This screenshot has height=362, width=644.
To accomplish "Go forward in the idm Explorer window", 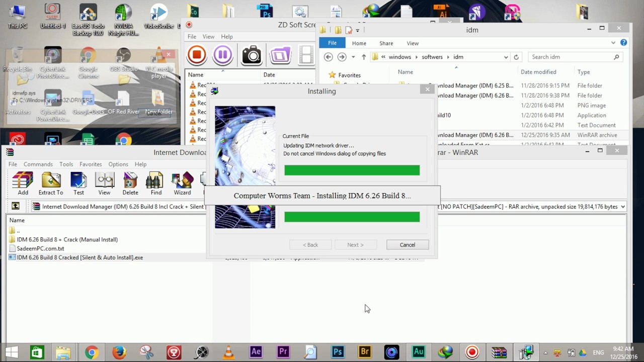I will pos(342,57).
